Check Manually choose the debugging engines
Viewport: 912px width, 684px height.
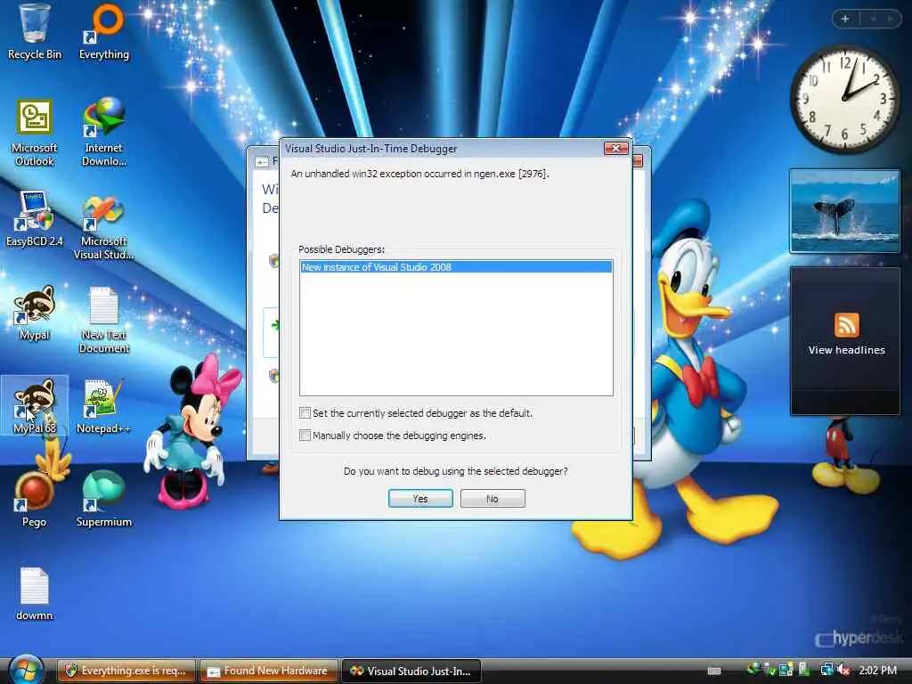pyautogui.click(x=305, y=435)
